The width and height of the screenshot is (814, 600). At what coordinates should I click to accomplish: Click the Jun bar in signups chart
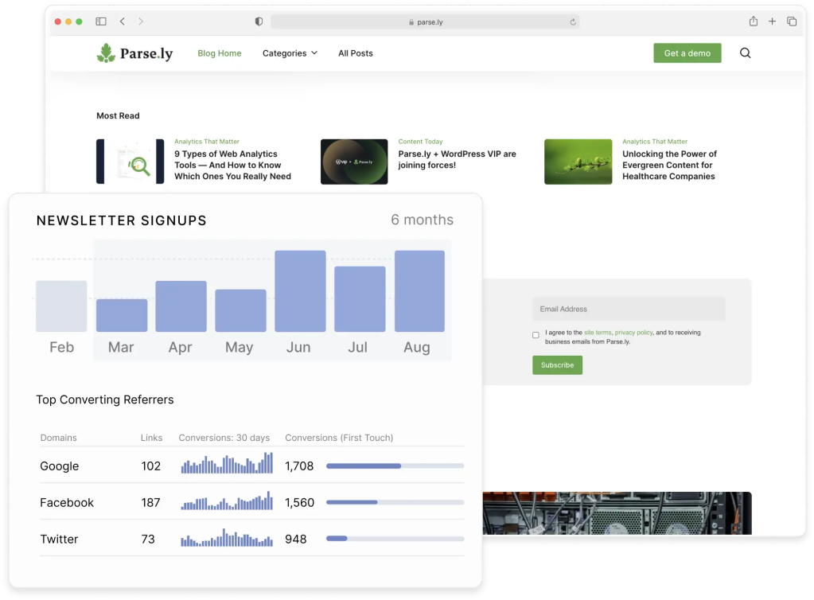[300, 291]
